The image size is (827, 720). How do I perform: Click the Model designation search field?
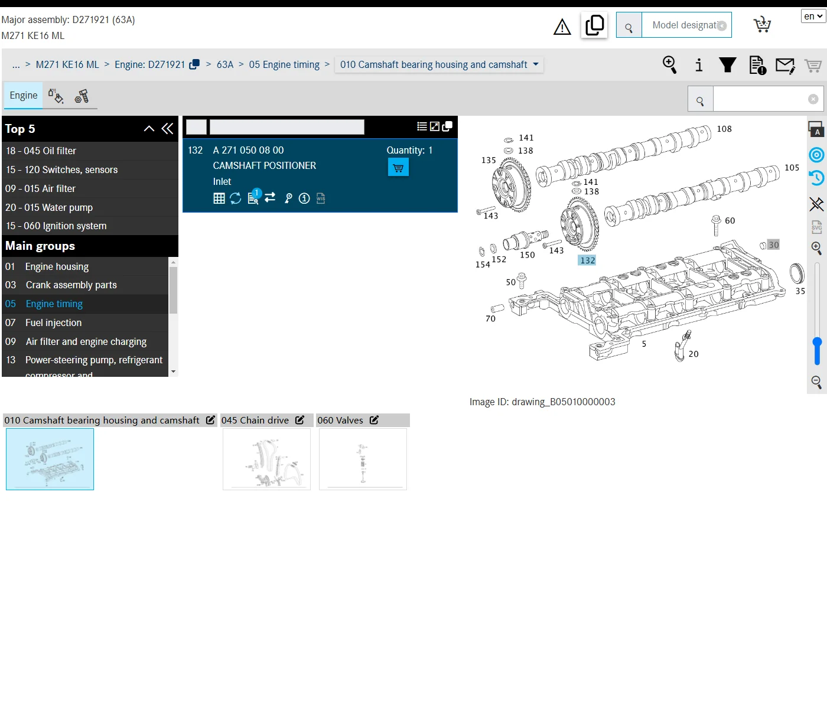click(686, 25)
